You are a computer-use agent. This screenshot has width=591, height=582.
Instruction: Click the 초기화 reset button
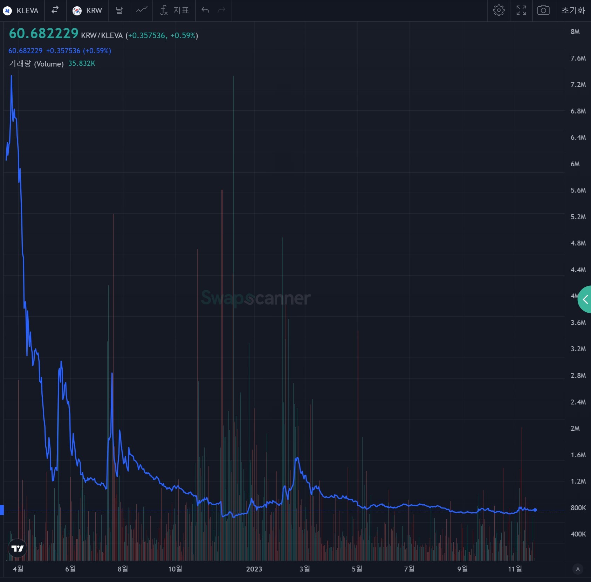[x=573, y=11]
